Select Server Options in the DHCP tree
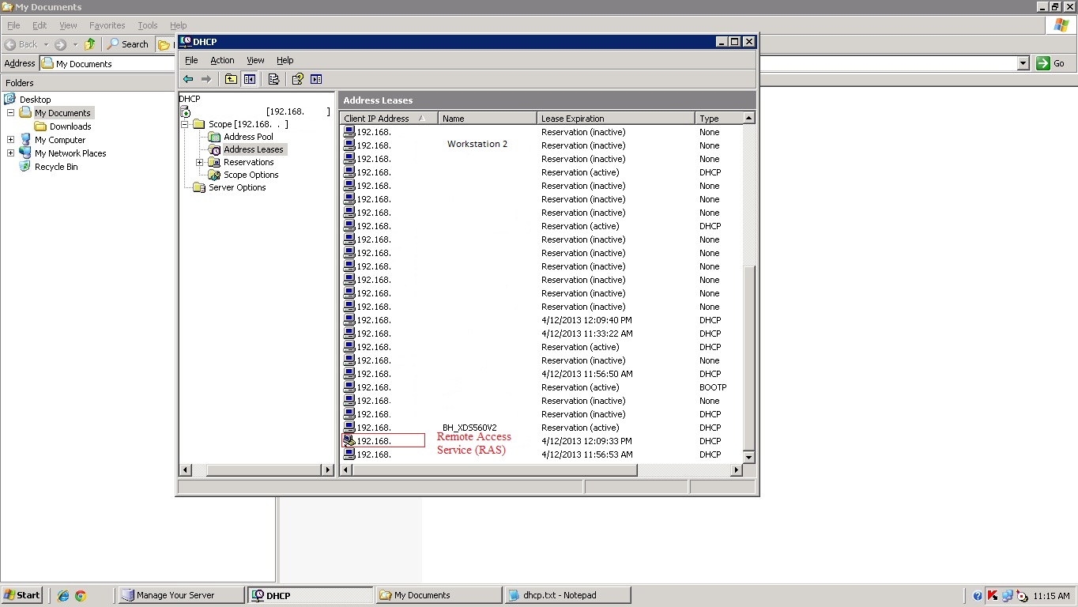Viewport: 1078px width, 607px height. click(237, 187)
